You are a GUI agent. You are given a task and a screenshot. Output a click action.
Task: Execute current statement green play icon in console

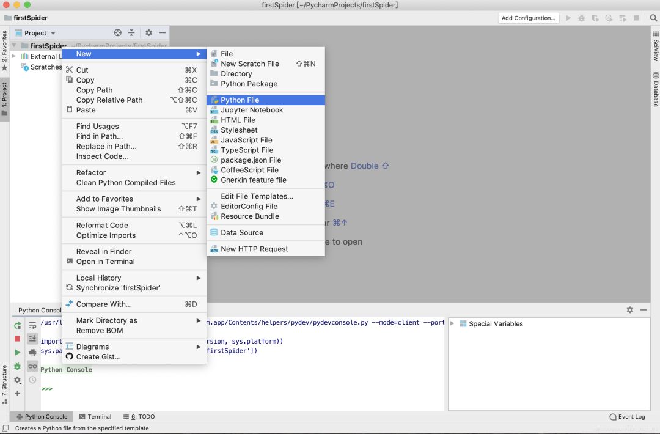click(17, 352)
